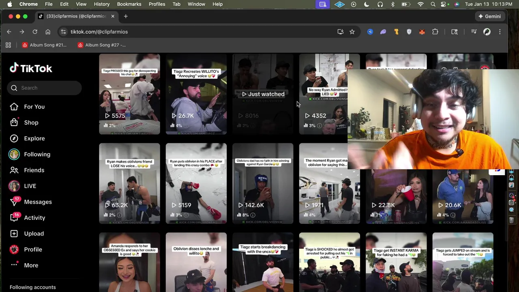This screenshot has height=292, width=519.
Task: Open Spotlight search in menu bar
Action: [x=433, y=4]
